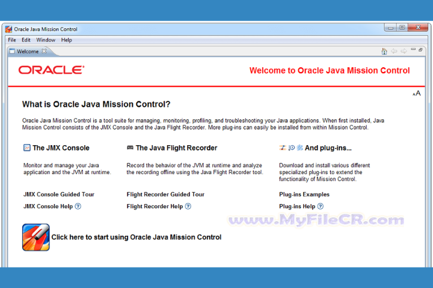The width and height of the screenshot is (433, 288).
Task: Click help icon beside Plug-ins Help
Action: (x=321, y=206)
